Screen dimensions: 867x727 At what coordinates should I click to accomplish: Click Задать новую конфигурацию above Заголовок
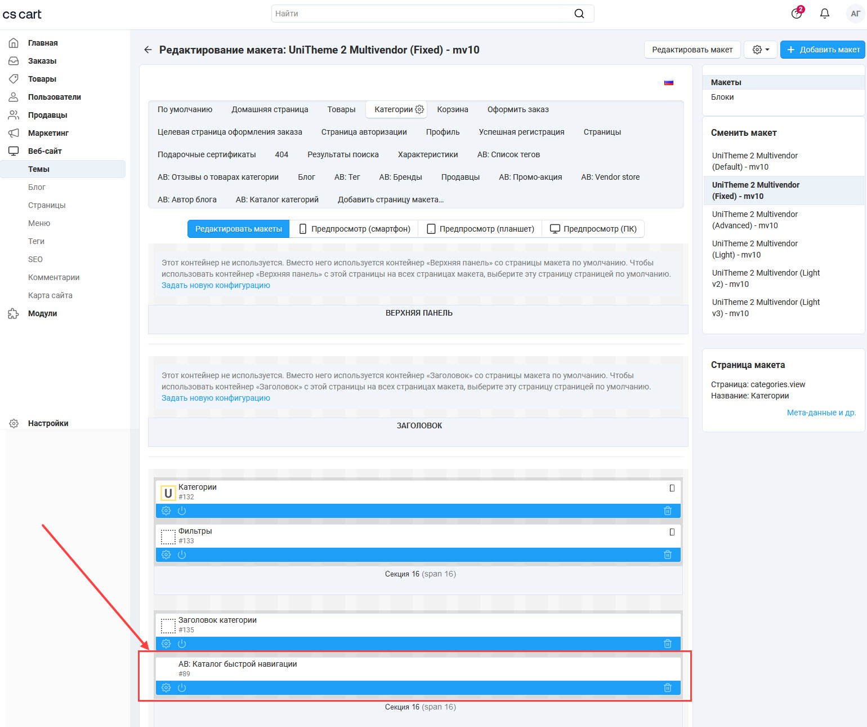[x=216, y=398]
